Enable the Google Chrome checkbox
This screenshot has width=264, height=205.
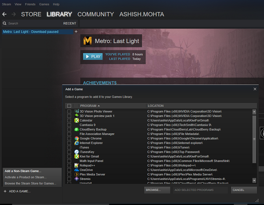point(69,139)
